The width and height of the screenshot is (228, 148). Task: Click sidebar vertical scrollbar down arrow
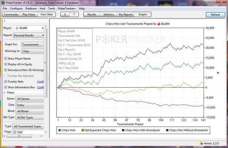46,132
